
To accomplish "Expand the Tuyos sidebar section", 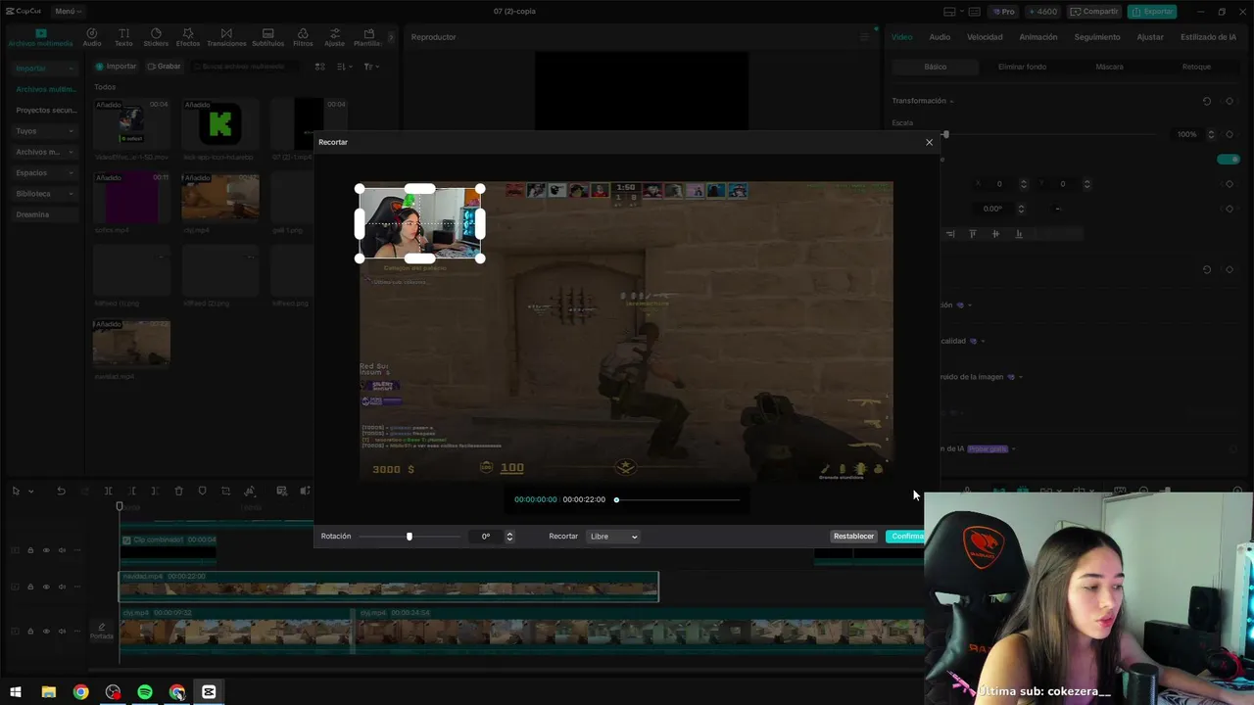I will click(45, 131).
